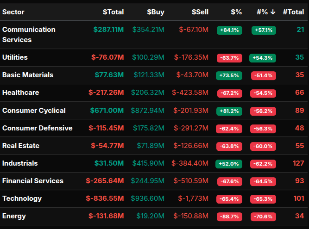Select the Consumer Cyclical sector
The image size is (309, 229).
(x=34, y=111)
